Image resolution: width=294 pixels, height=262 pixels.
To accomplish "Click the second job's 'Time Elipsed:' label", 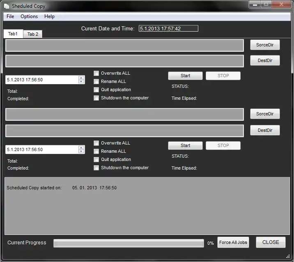I will (184, 168).
